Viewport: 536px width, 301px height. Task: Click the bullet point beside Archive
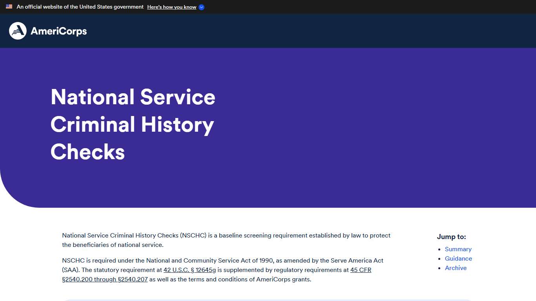point(439,268)
